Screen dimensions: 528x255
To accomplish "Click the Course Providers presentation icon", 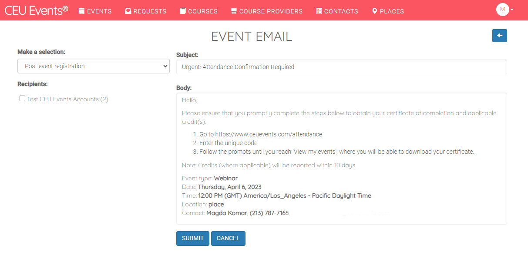I will pyautogui.click(x=234, y=11).
